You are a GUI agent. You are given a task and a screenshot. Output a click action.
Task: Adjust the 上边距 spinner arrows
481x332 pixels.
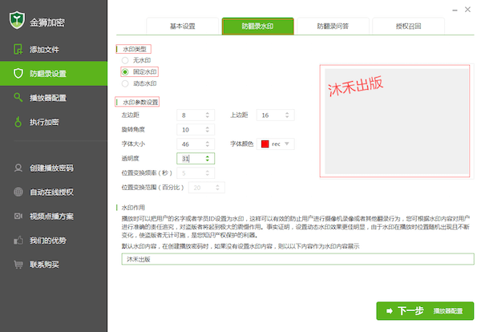tap(287, 115)
